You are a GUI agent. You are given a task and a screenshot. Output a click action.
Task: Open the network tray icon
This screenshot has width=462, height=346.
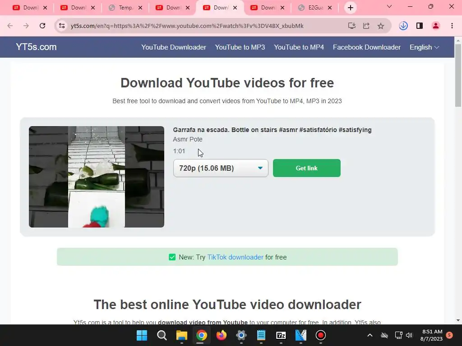pyautogui.click(x=399, y=335)
